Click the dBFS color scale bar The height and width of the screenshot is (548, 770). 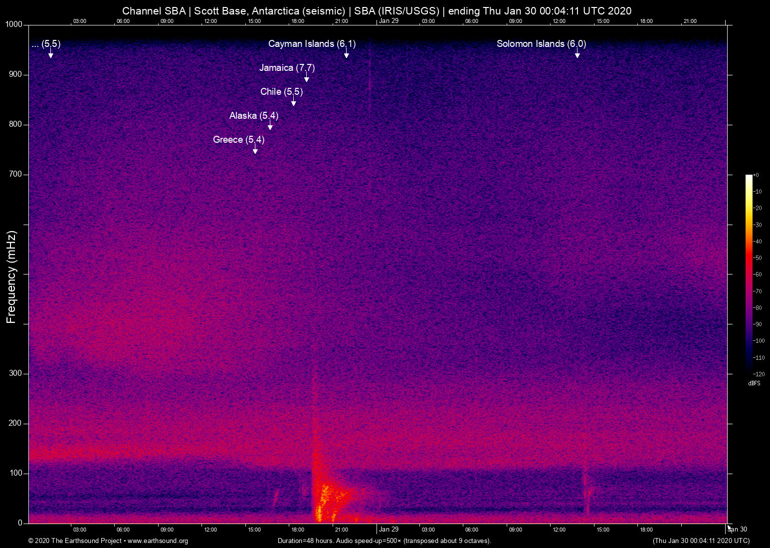pos(749,274)
